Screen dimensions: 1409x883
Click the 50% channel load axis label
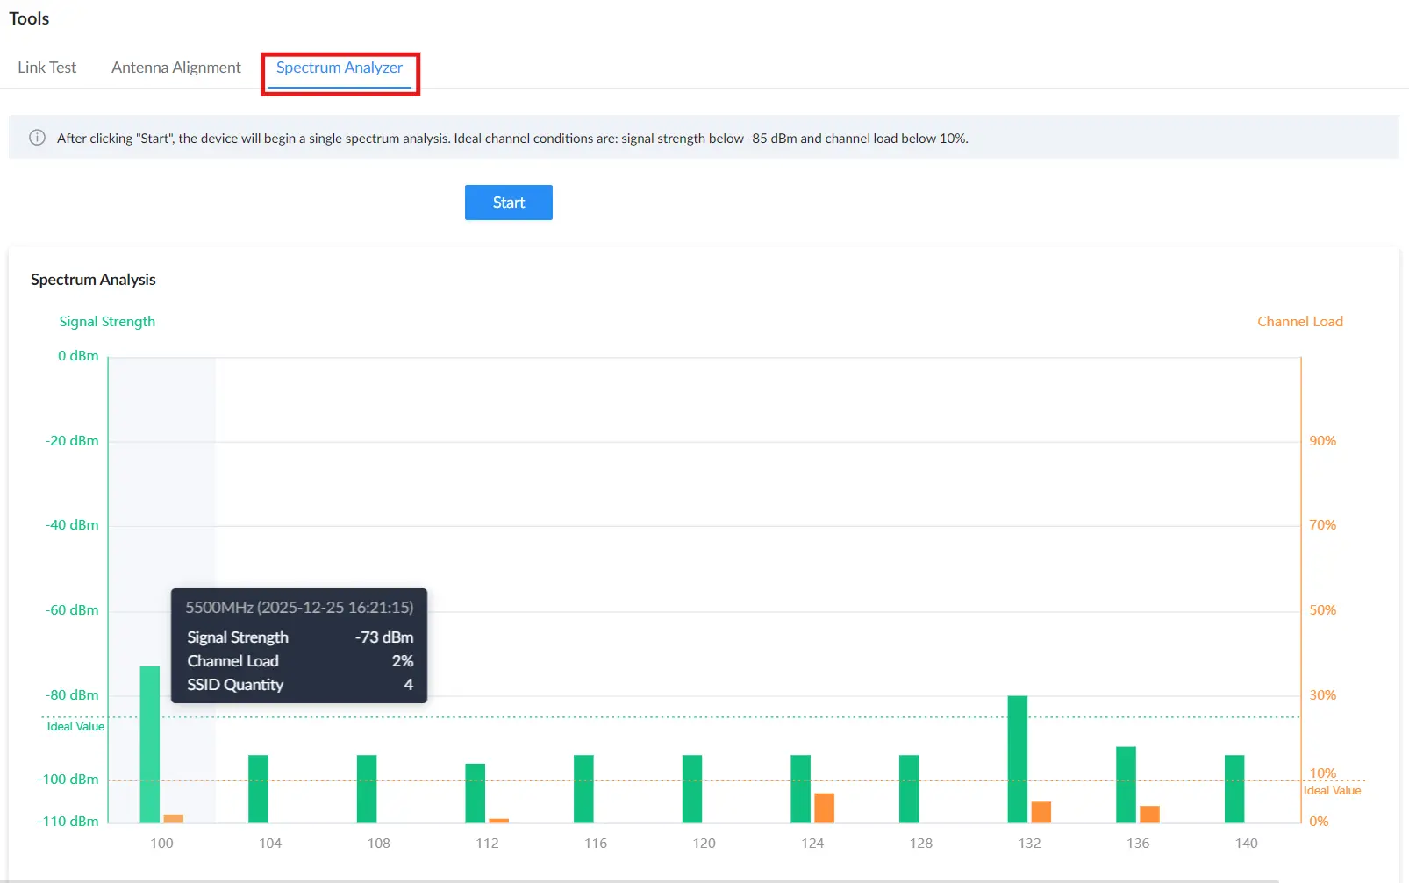point(1323,610)
